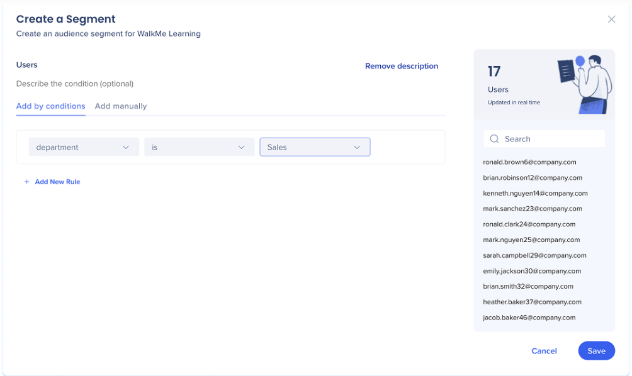The height and width of the screenshot is (376, 632).
Task: Click the Remove description link
Action: pos(402,66)
